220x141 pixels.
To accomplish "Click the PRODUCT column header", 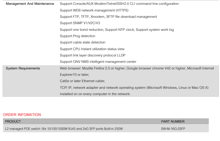I will pos(13,122).
